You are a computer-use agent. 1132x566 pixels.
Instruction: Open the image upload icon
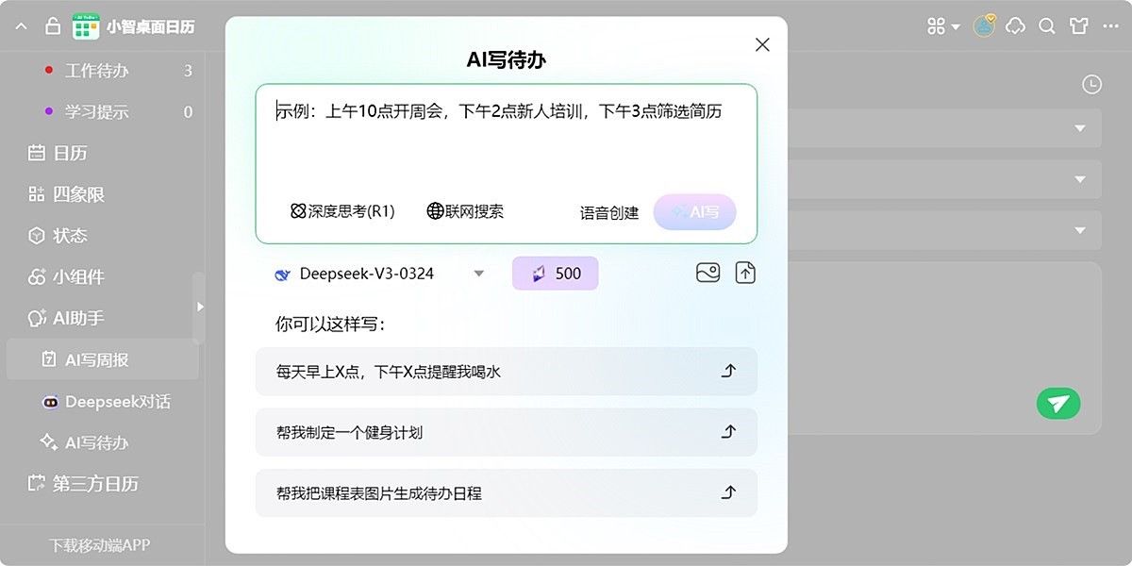(707, 273)
